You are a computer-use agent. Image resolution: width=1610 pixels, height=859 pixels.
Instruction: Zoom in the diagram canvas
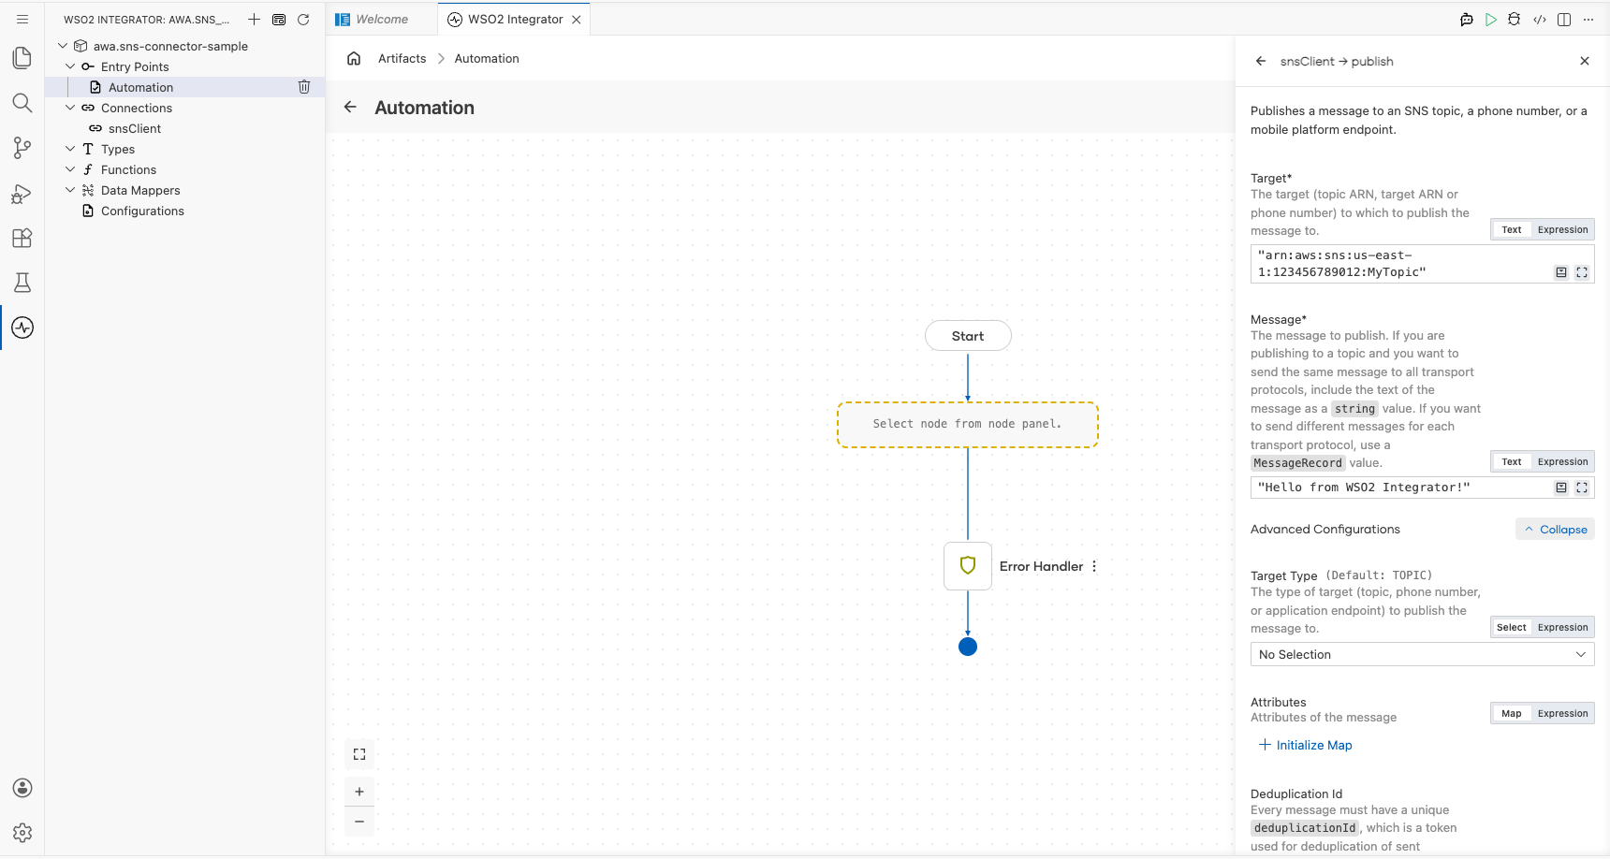tap(359, 792)
